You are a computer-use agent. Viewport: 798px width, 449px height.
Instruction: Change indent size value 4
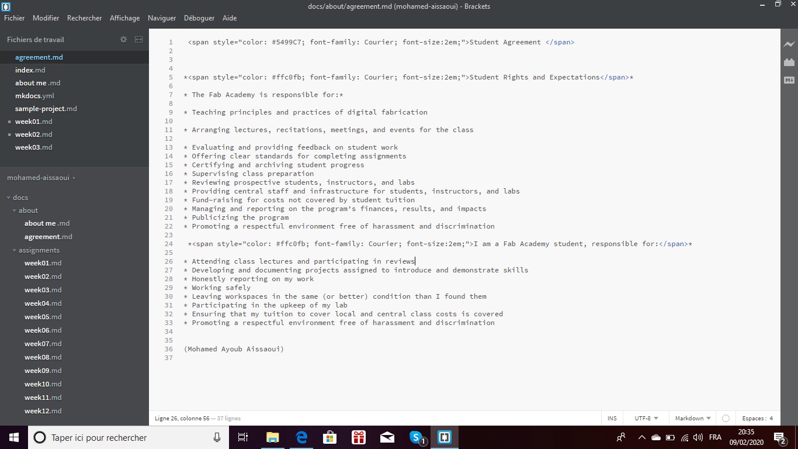[771, 418]
